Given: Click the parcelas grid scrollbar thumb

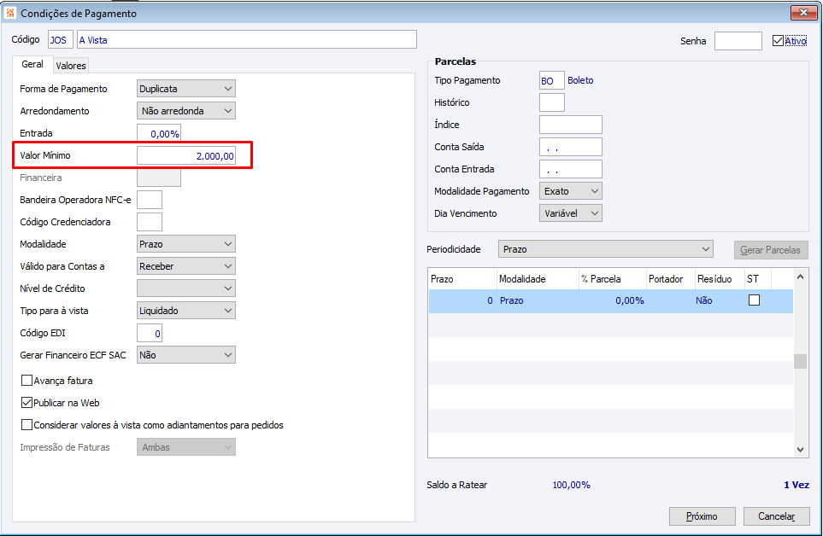Looking at the screenshot, I should point(800,362).
